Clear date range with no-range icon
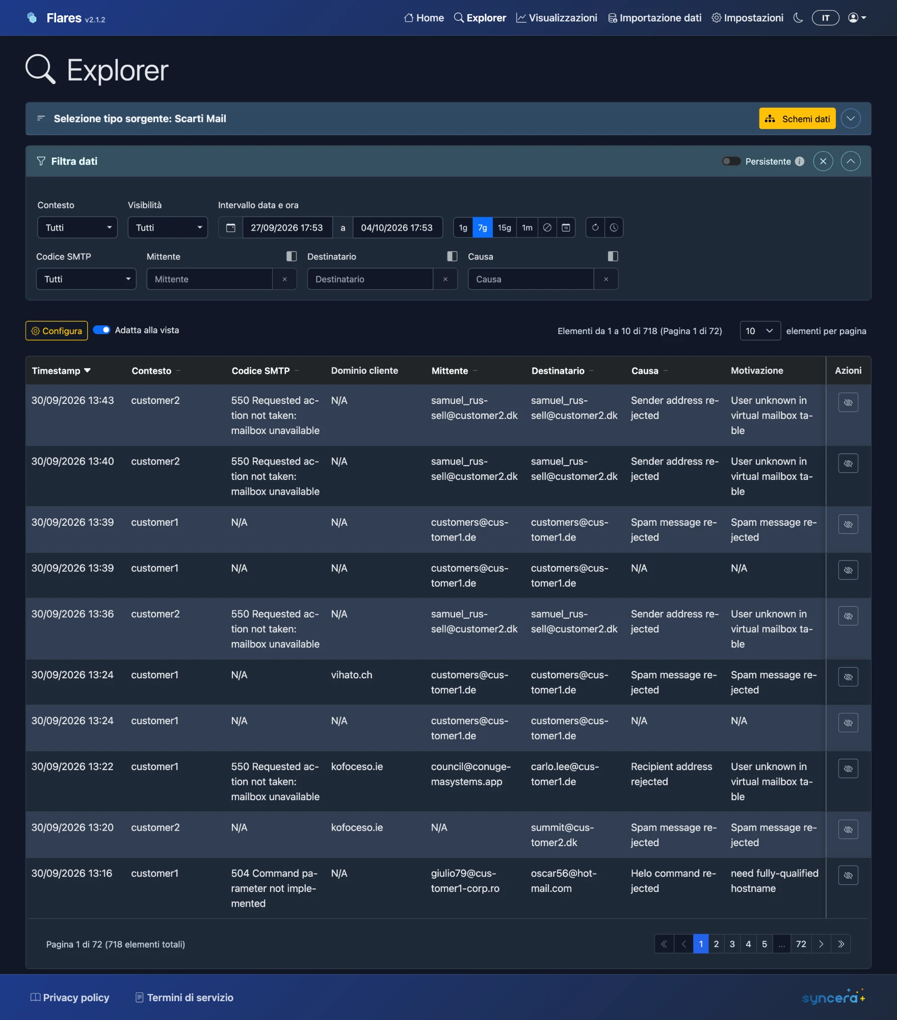 coord(547,227)
